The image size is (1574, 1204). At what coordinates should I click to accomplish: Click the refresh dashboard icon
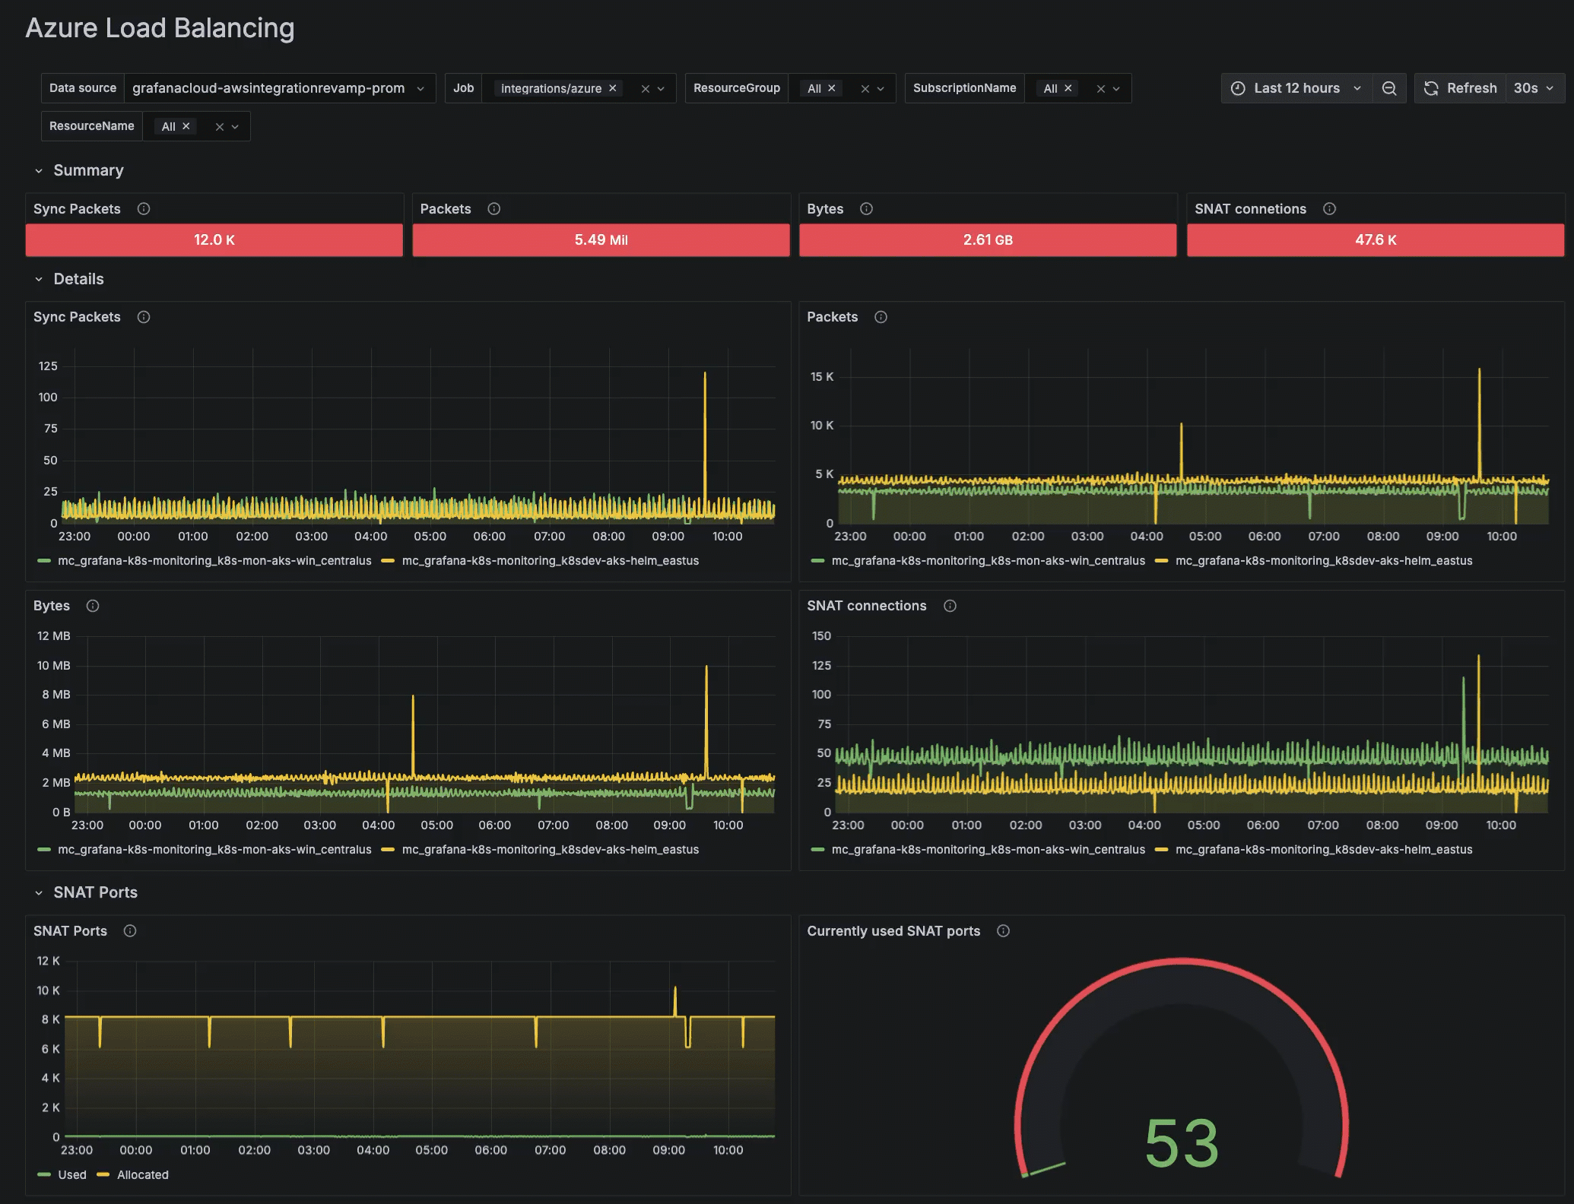pos(1431,88)
